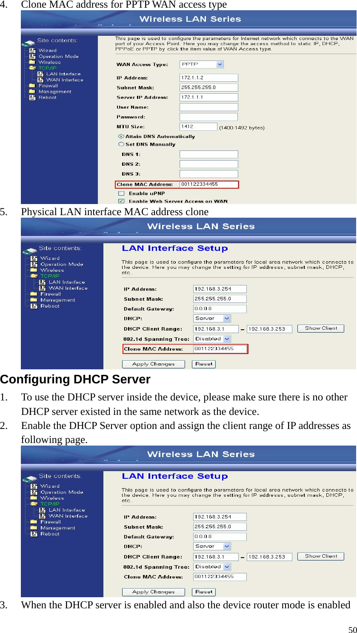Image resolution: width=357 pixels, height=633 pixels.
Task: Click Show Client button in step 5 LAN screenshot
Action: (x=321, y=328)
